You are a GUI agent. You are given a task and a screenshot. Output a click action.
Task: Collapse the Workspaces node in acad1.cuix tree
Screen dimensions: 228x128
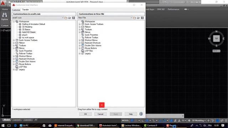tap(14, 21)
